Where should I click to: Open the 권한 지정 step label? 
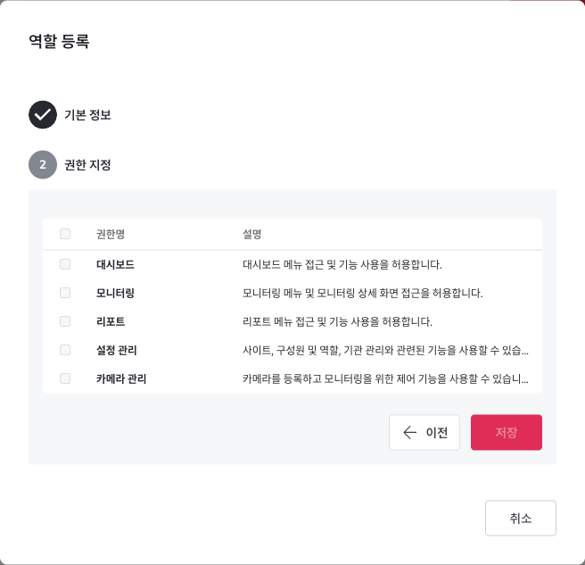[87, 165]
